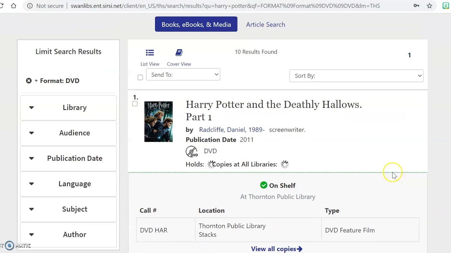The width and height of the screenshot is (451, 253).
Task: Click the '10 Results Found' text
Action: (256, 52)
